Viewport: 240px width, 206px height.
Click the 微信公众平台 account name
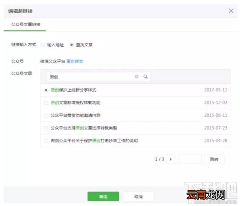53,61
